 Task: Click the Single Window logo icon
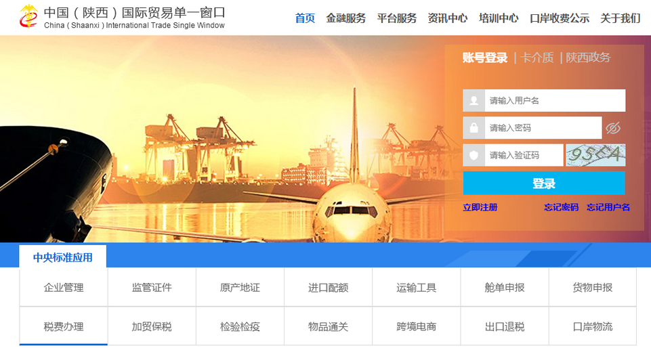tap(28, 17)
